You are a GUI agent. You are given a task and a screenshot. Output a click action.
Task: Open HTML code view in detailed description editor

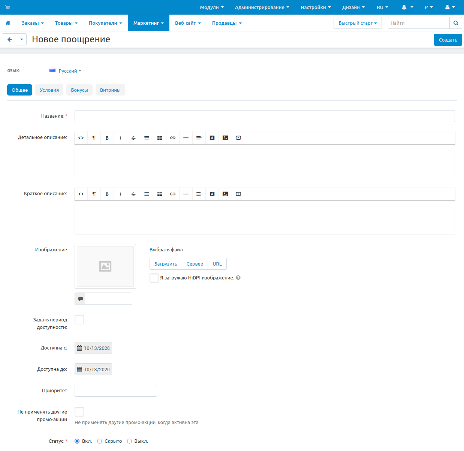[x=81, y=138]
